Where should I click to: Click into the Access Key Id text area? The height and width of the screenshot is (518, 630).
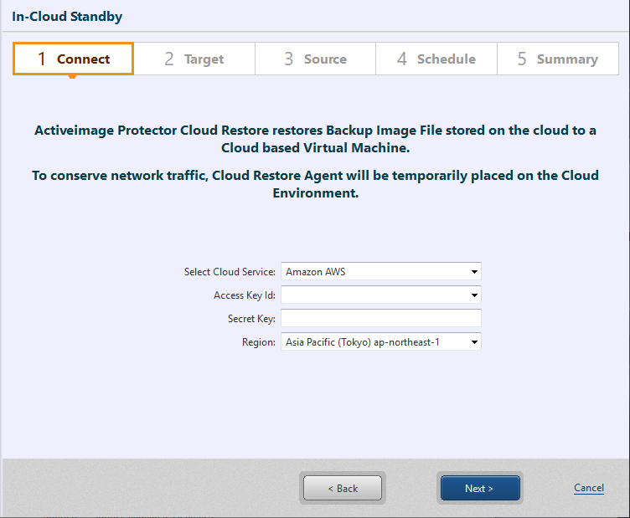(x=373, y=295)
